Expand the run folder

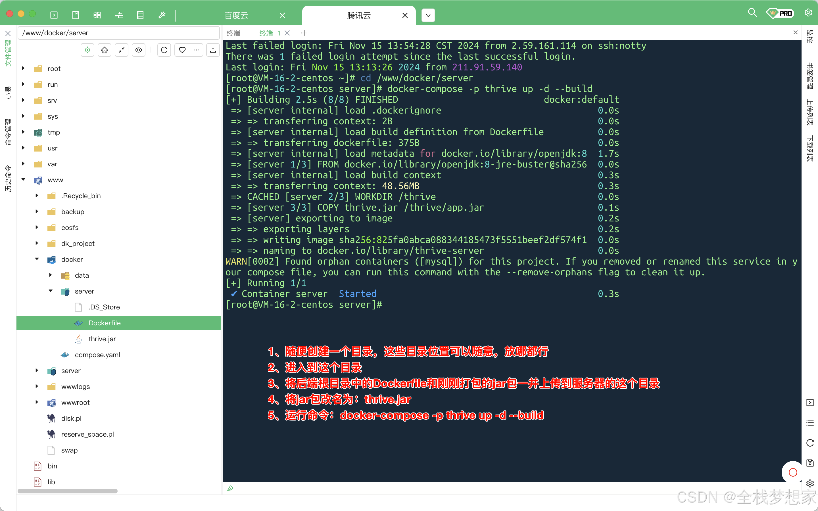[23, 84]
